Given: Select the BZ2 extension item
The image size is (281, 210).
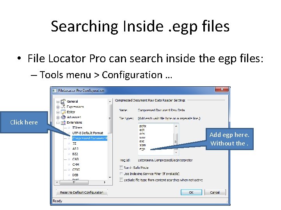Looking at the screenshot, I should click(x=75, y=154).
